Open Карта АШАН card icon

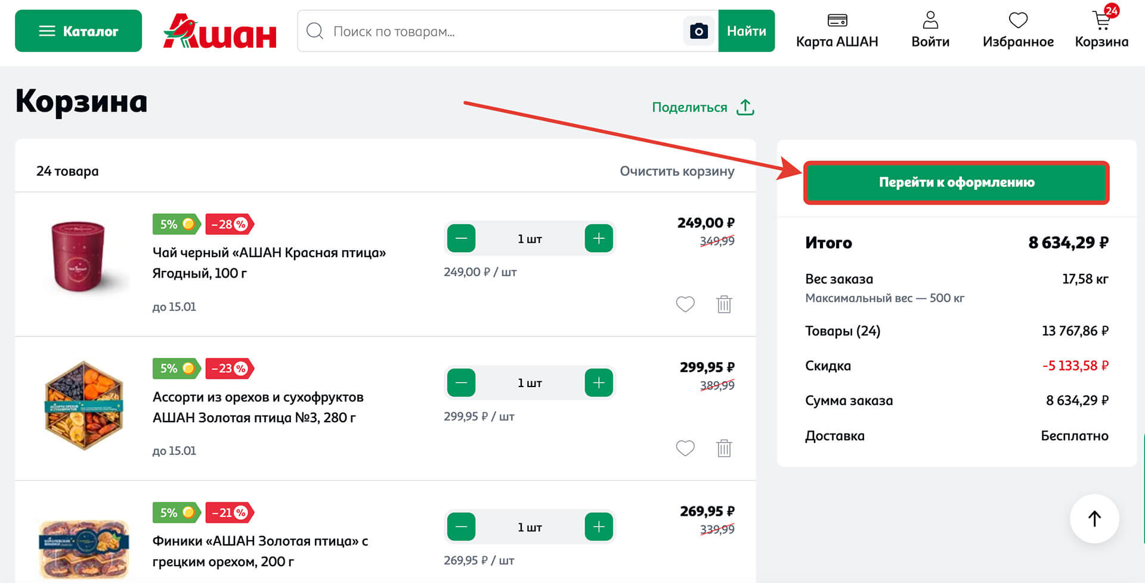pos(837,20)
